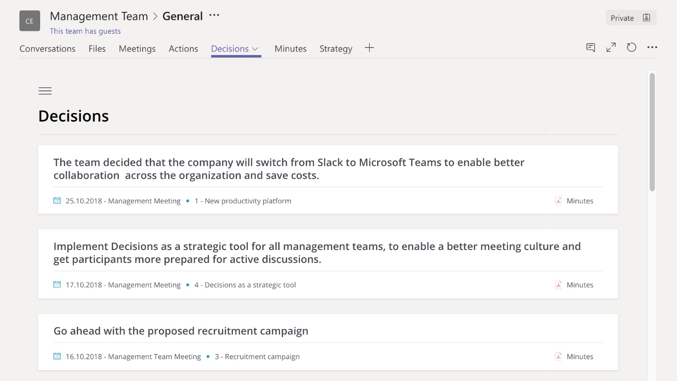Click the ellipsis next to General channel
Screen dimensions: 677x381
click(214, 15)
